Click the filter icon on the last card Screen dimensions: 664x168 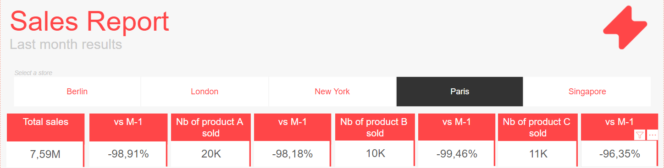640,135
